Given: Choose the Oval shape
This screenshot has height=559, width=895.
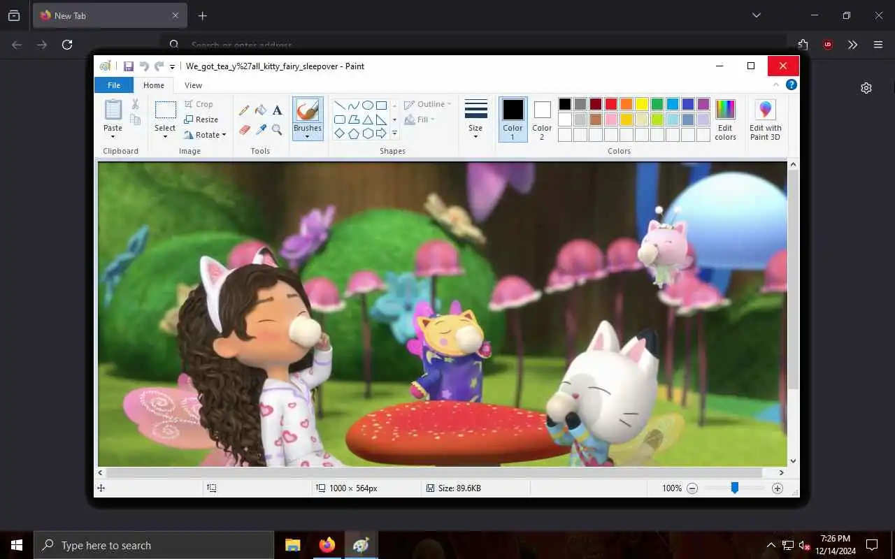Looking at the screenshot, I should [x=367, y=106].
